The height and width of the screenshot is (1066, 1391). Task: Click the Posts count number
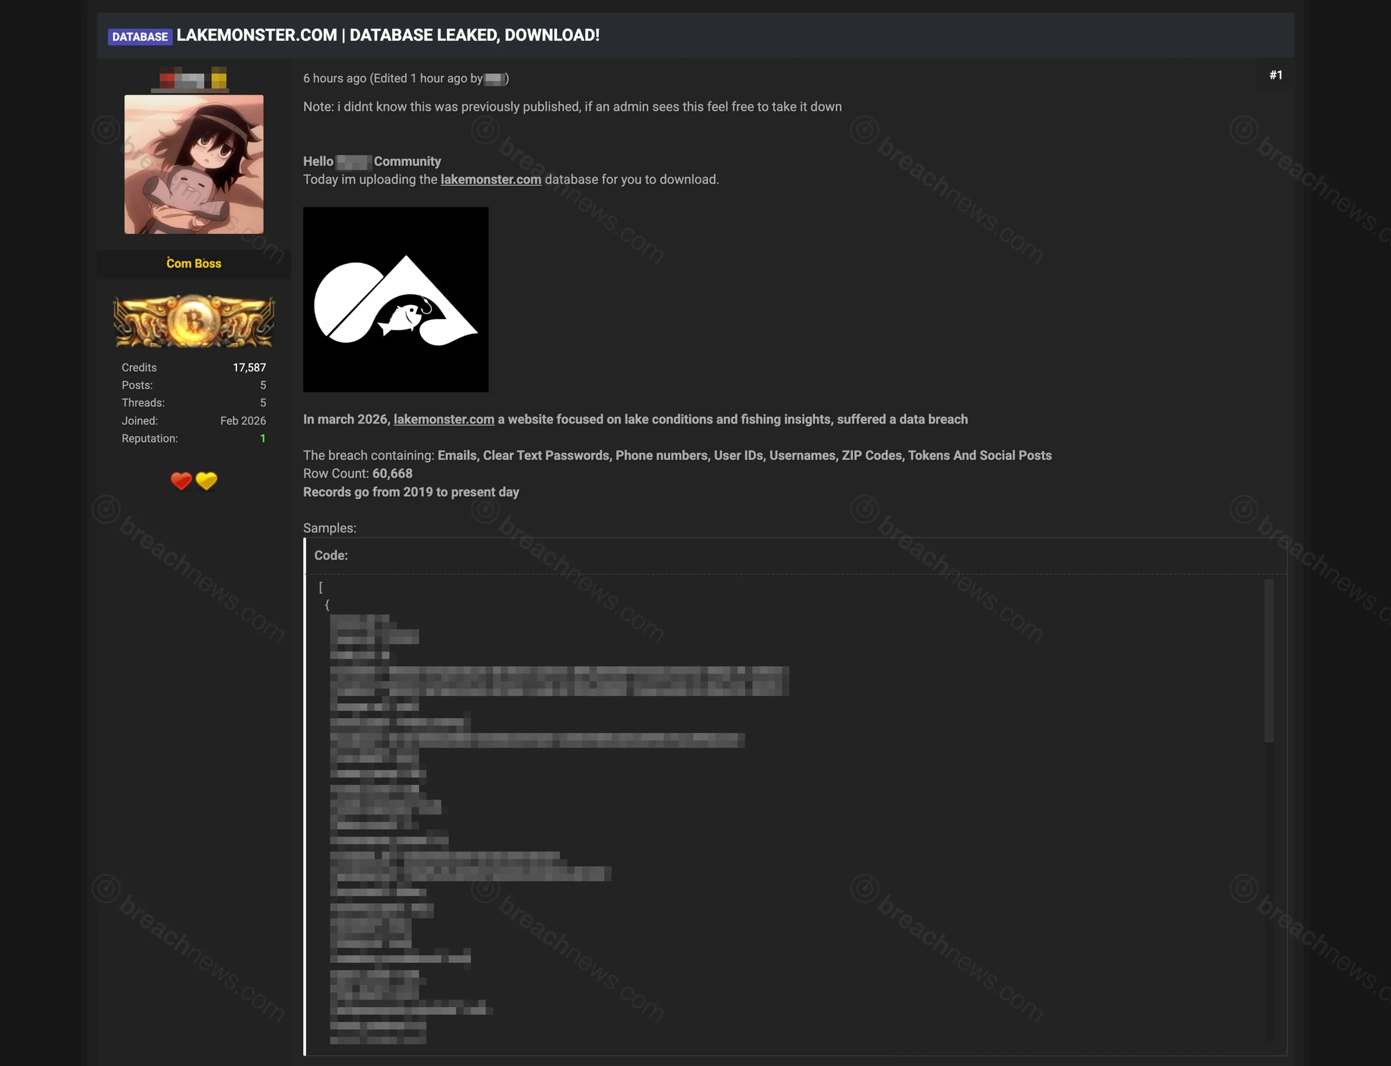[263, 385]
